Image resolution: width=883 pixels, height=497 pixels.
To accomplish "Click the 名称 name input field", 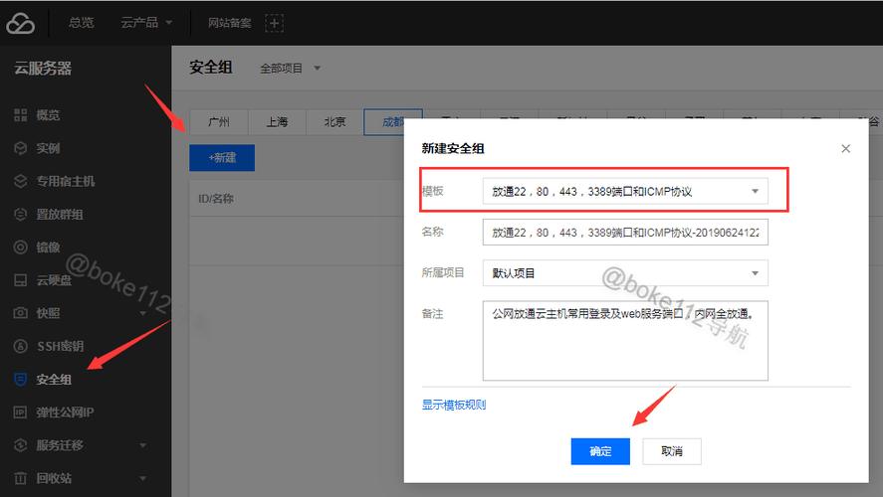I will tap(625, 233).
